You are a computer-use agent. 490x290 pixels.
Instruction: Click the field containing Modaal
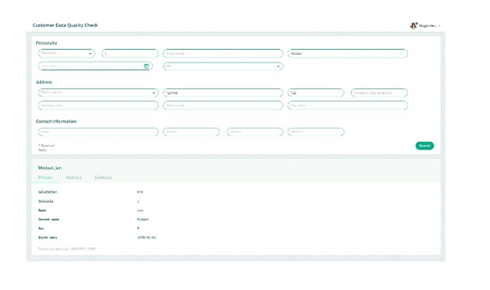click(348, 53)
